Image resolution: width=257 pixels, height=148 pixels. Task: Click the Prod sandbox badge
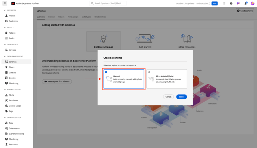click(215, 3)
